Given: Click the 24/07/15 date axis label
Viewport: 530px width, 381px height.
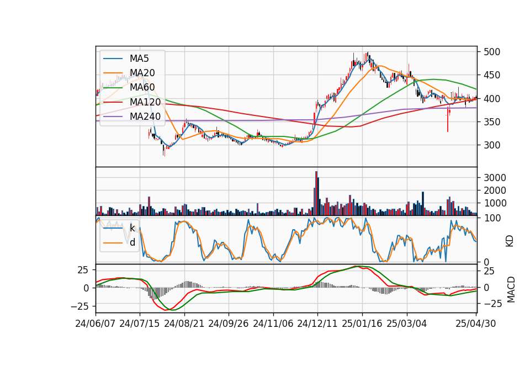Looking at the screenshot, I should pos(139,324).
